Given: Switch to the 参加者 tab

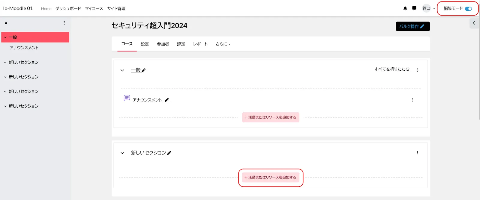Looking at the screenshot, I should click(x=163, y=44).
